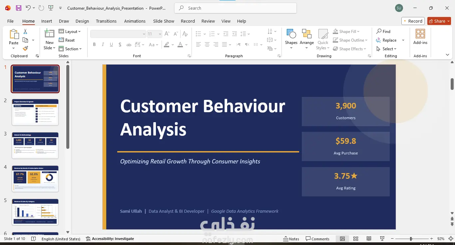Open the File menu tab

11,21
